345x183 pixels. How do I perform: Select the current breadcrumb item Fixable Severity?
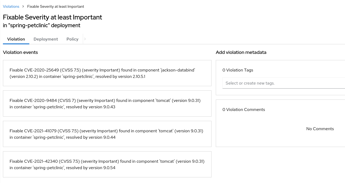click(55, 6)
